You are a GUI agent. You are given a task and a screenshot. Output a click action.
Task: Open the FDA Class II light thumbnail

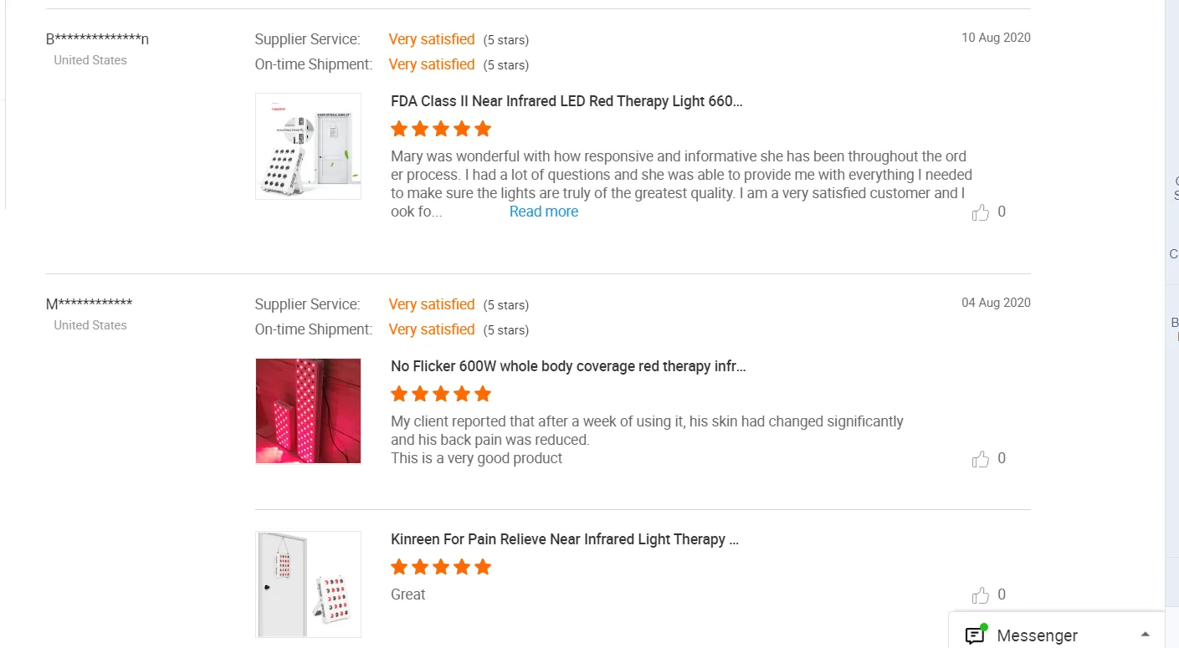point(308,146)
